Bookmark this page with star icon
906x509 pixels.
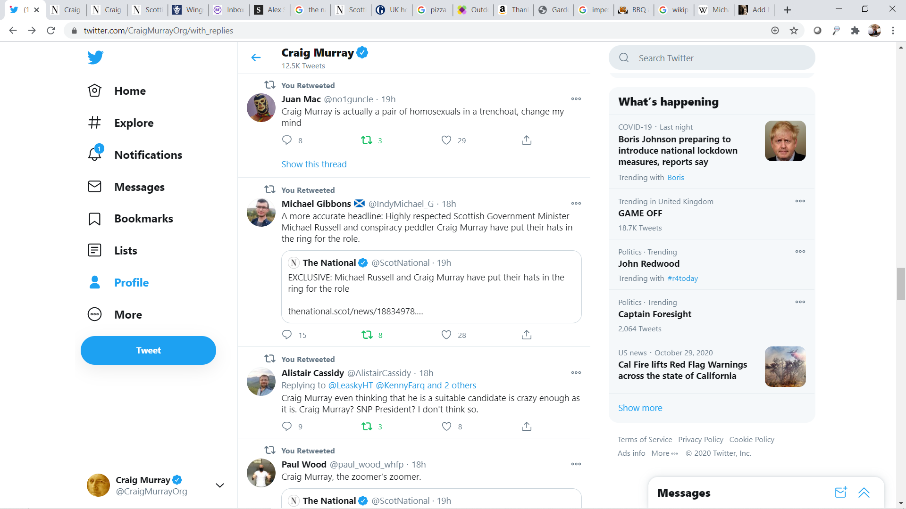click(794, 31)
